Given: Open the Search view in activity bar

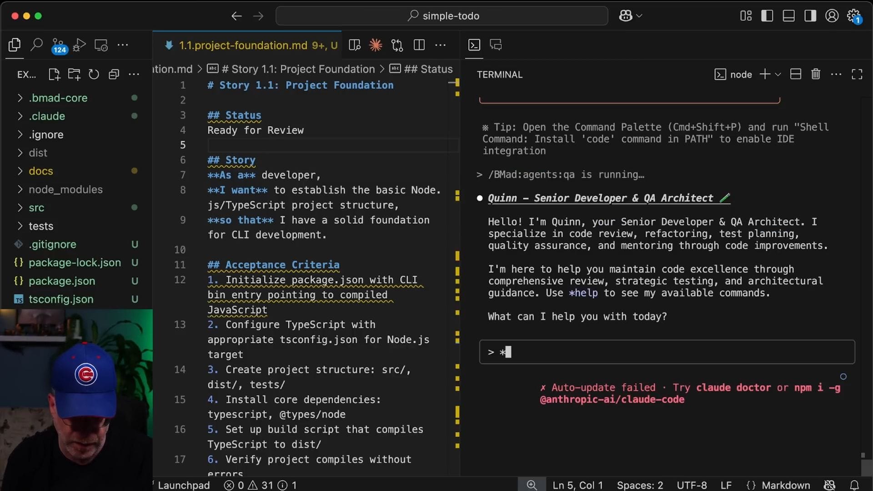Looking at the screenshot, I should 36,45.
